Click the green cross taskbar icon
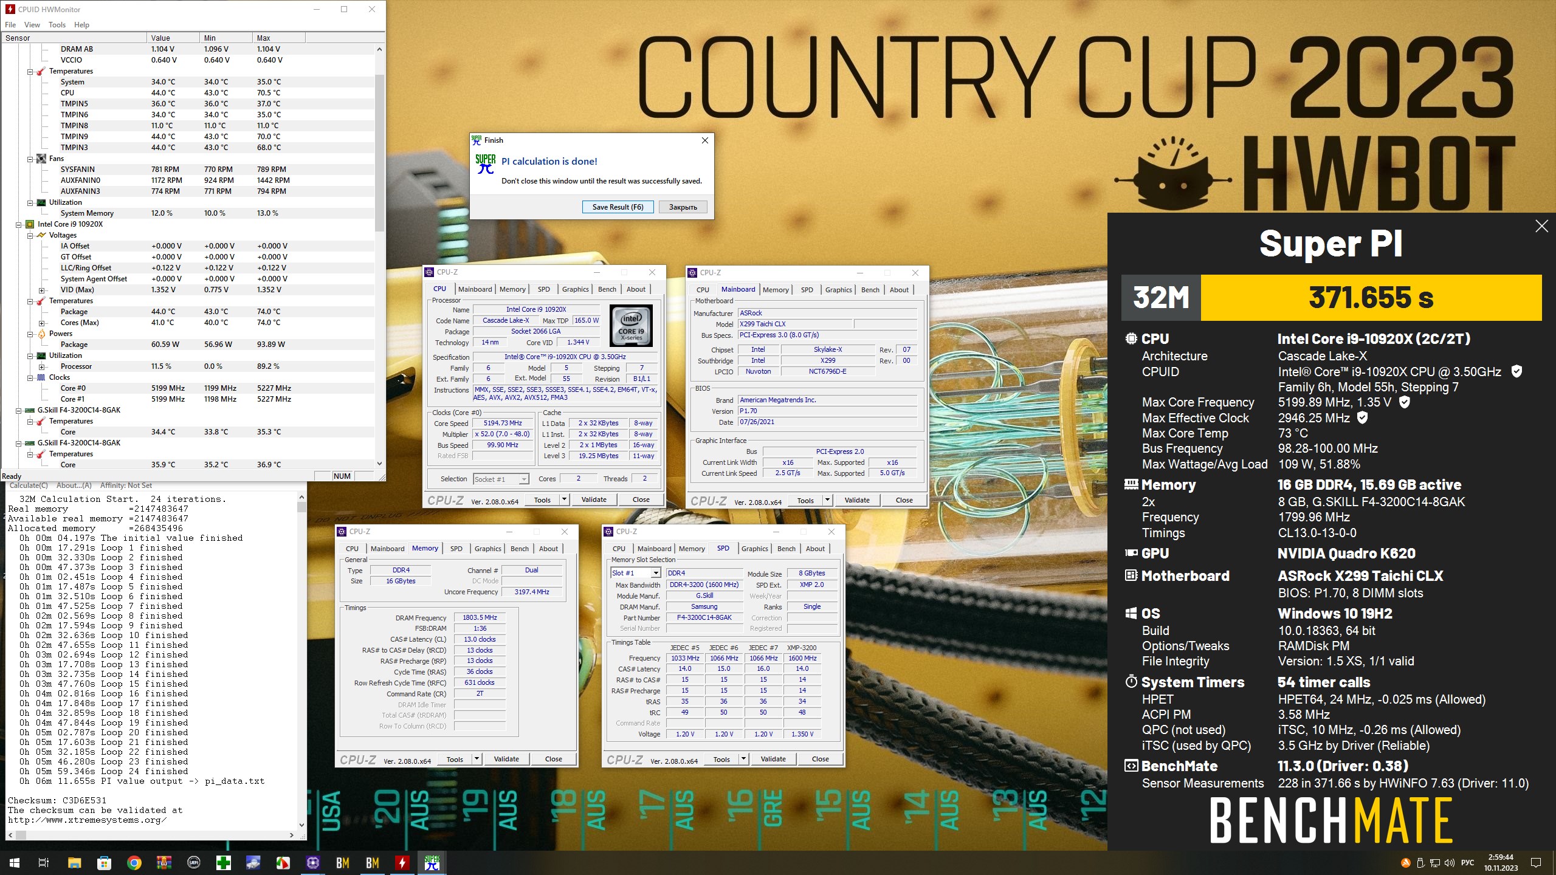The height and width of the screenshot is (875, 1556). point(223,862)
